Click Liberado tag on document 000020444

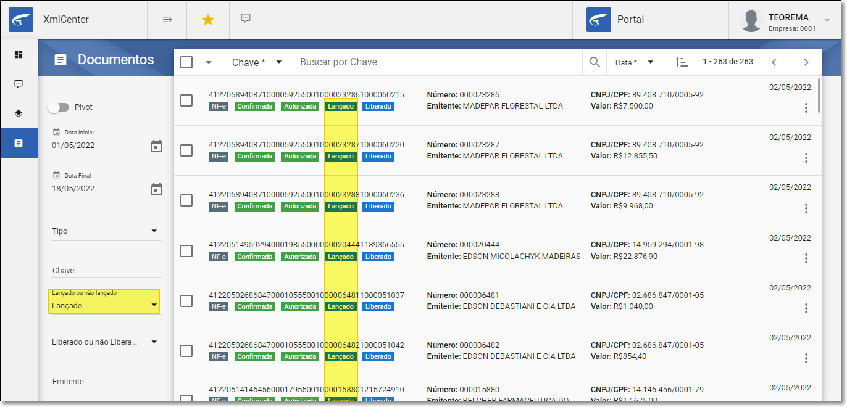[x=378, y=257]
